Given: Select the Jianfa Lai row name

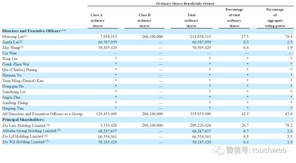Looking at the screenshot, I should tap(12, 42).
